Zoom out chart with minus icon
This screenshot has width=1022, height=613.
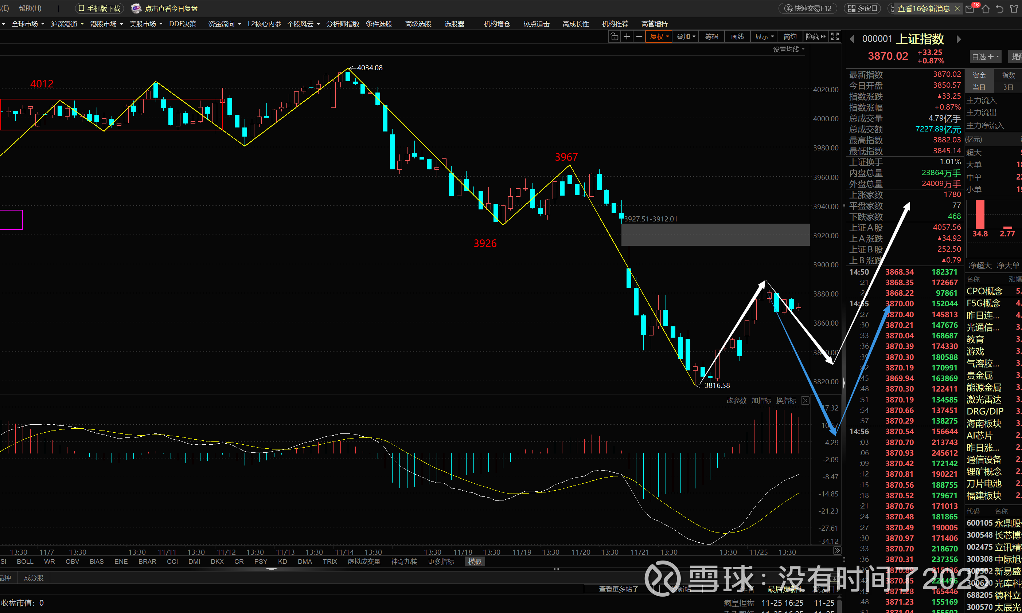point(639,37)
